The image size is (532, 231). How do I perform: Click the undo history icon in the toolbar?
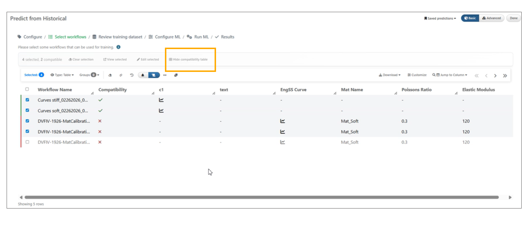click(x=132, y=75)
